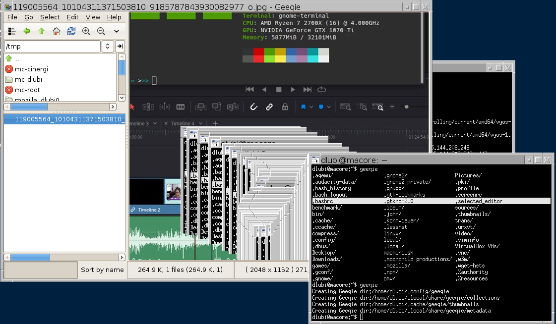Add a blue flag to the clip
The image size is (556, 324).
tap(305, 107)
